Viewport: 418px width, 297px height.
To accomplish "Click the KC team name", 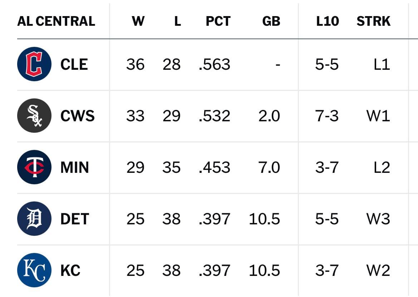I will [x=70, y=271].
